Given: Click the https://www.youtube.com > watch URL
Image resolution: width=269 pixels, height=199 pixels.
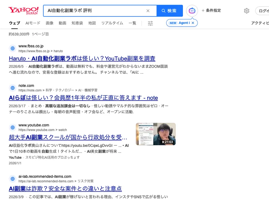Looking at the screenshot, I should [x=43, y=130].
